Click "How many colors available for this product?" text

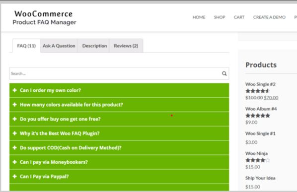[x=72, y=105]
